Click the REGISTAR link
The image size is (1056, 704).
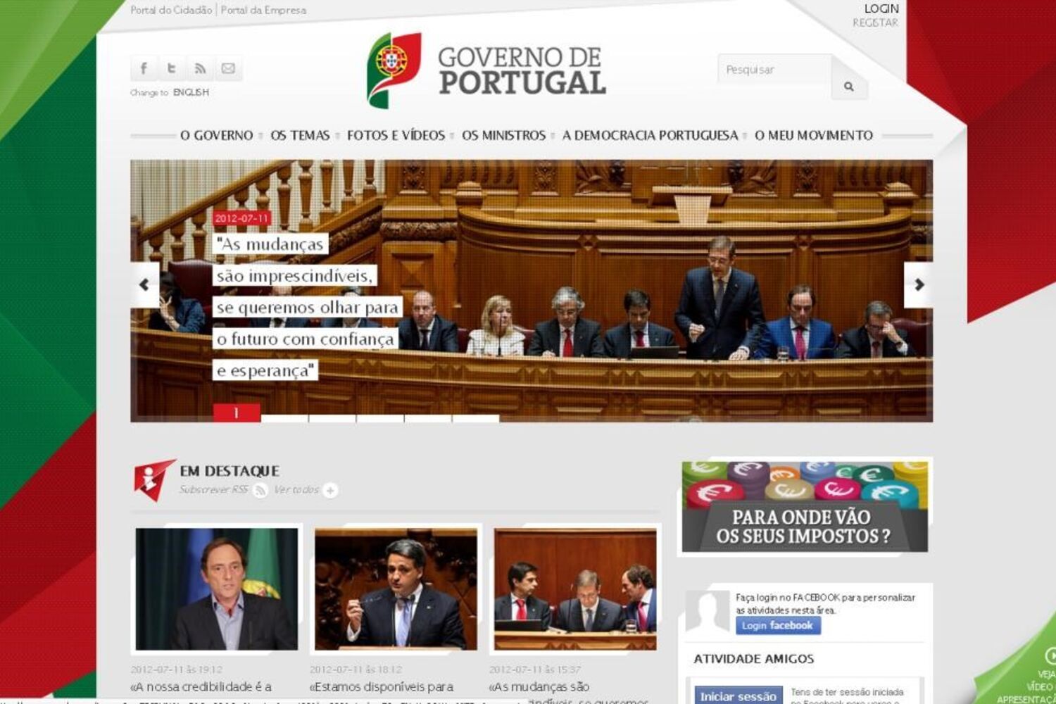tap(875, 23)
